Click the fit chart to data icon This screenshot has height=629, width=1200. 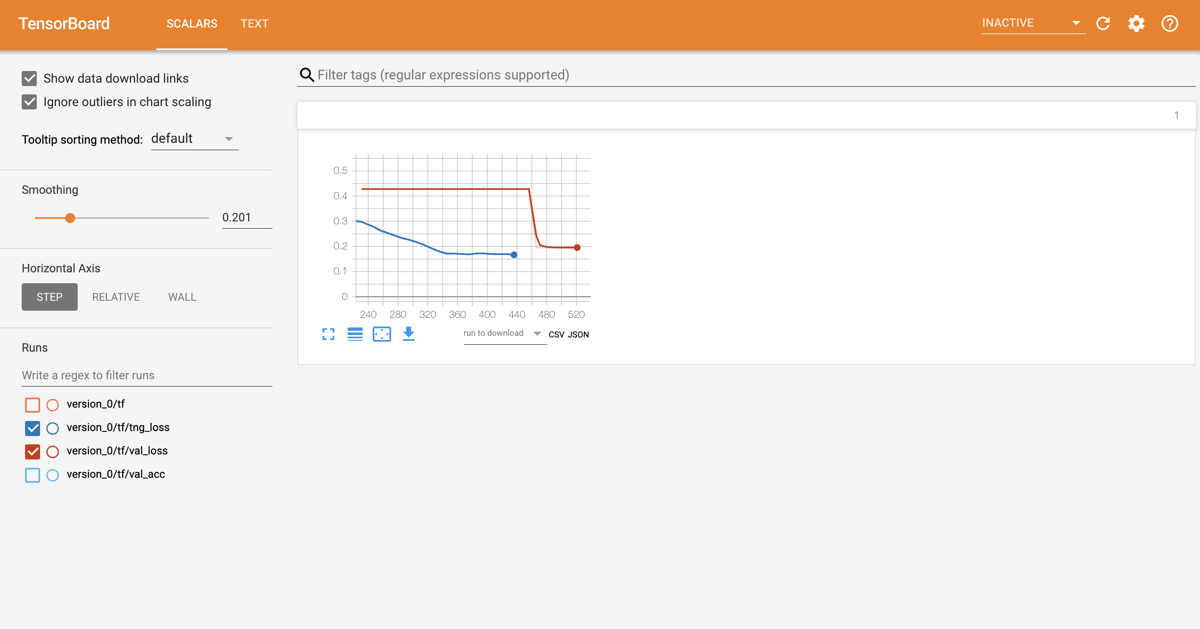point(382,333)
